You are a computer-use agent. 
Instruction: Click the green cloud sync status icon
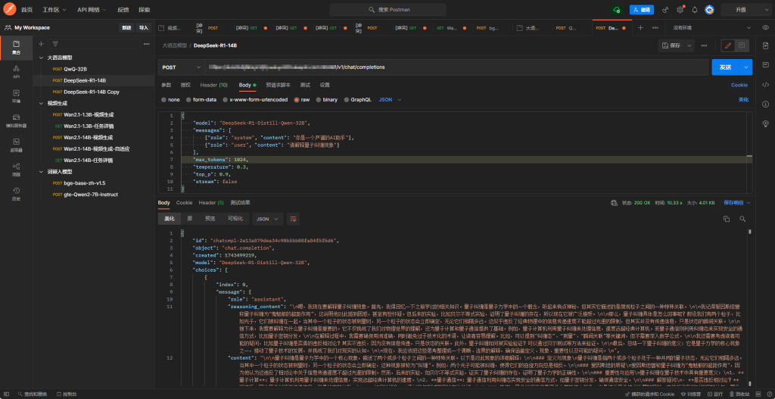(x=616, y=9)
